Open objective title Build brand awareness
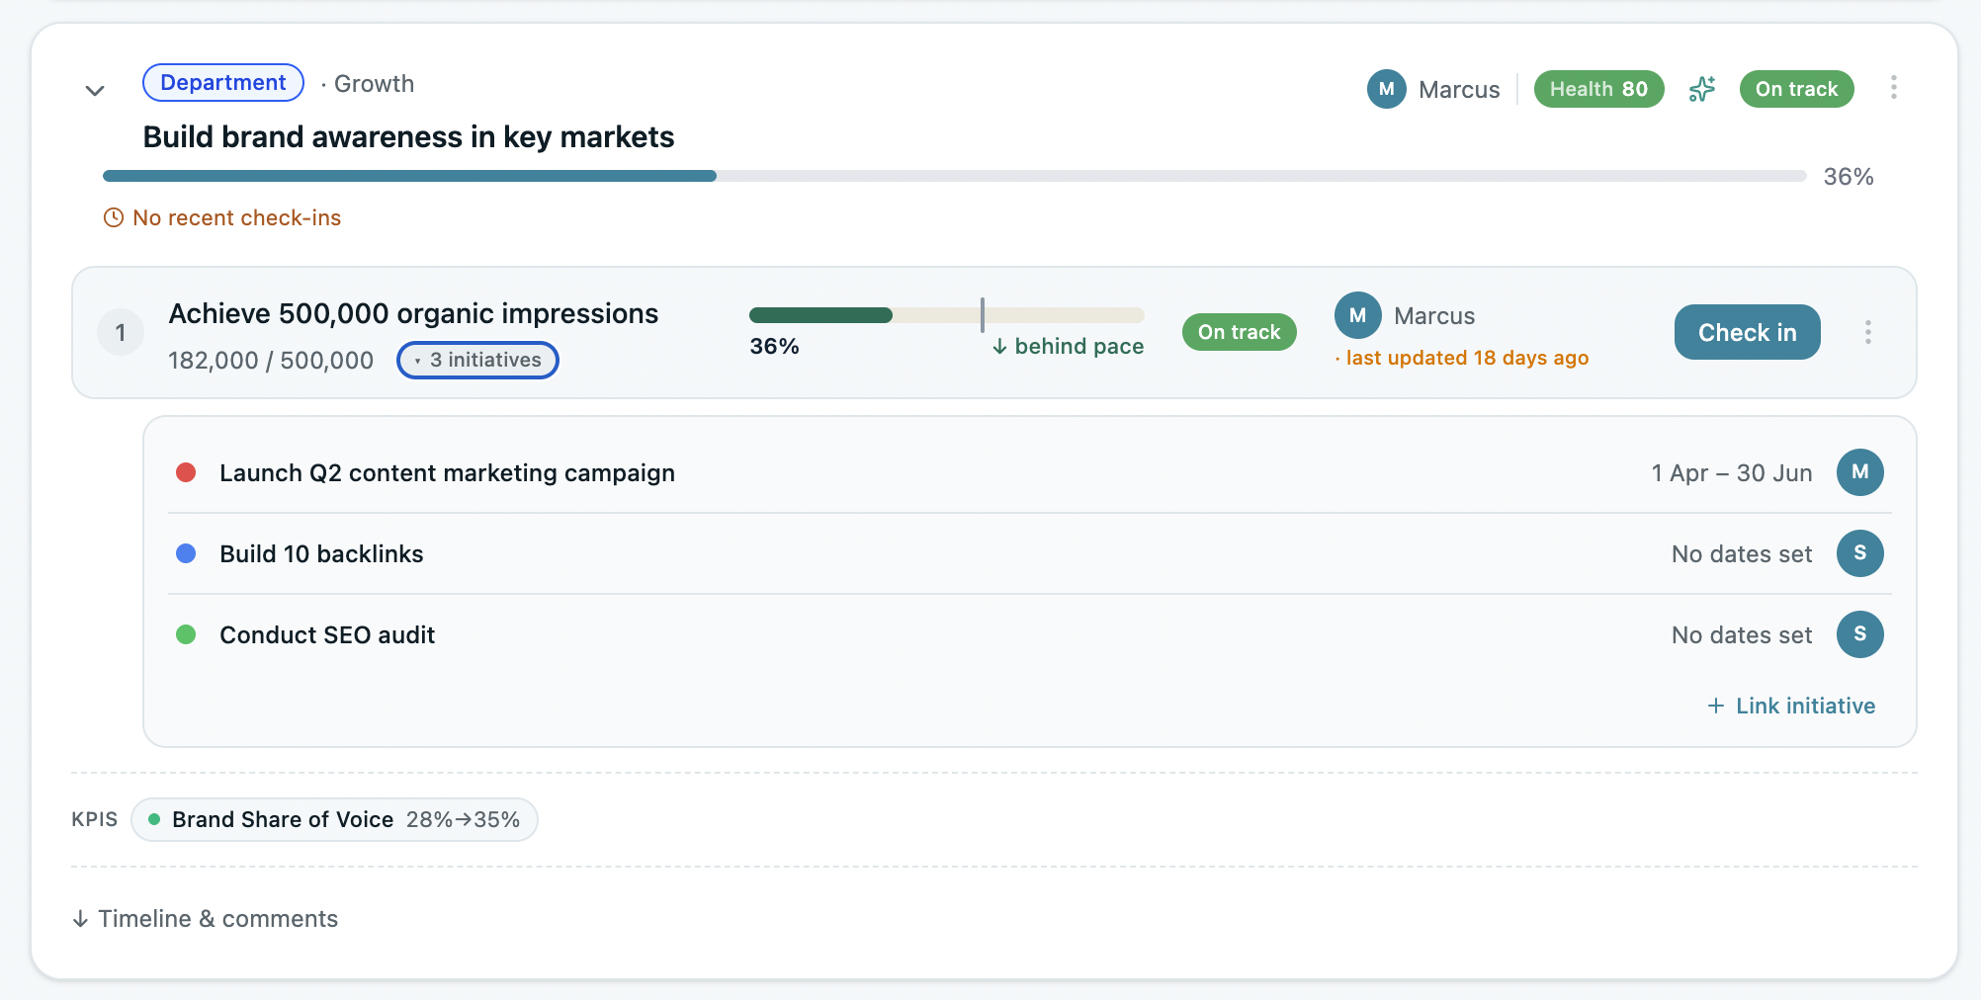This screenshot has height=1000, width=1981. (x=408, y=136)
